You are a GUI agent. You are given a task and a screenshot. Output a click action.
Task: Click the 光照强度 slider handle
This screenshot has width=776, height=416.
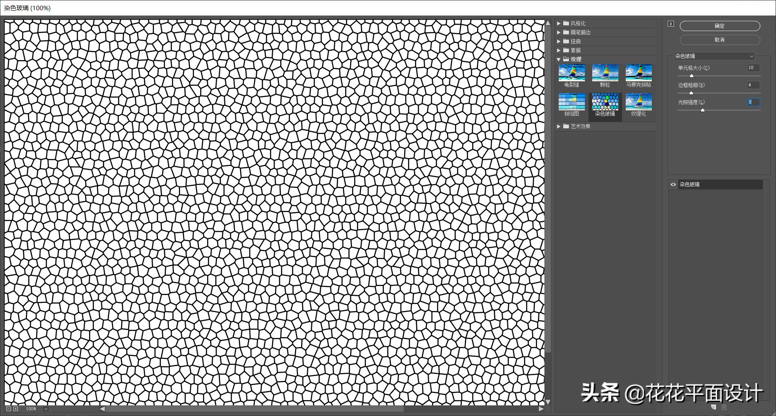click(x=702, y=110)
